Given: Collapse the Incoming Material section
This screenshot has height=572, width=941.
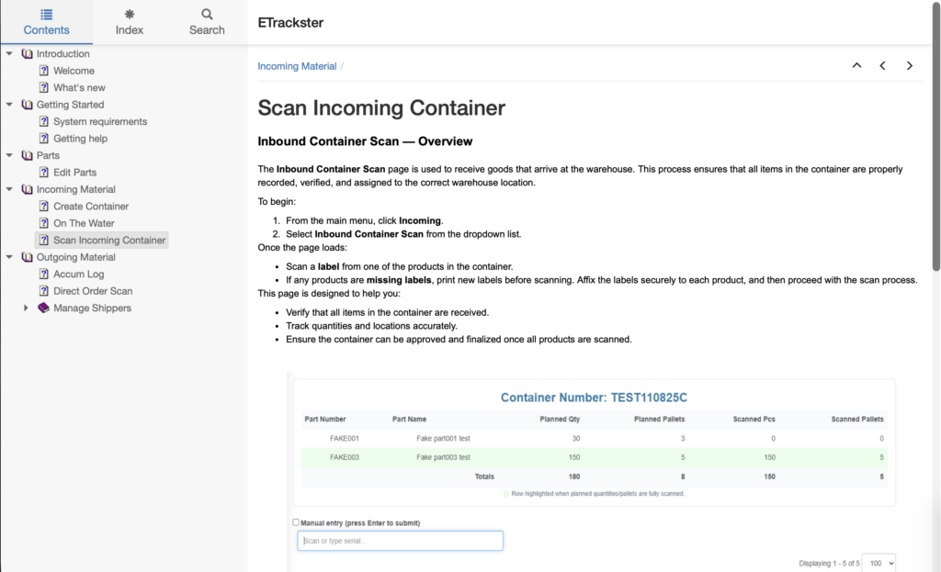Looking at the screenshot, I should [x=10, y=189].
